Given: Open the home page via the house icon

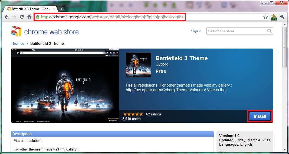Looking at the screenshot, I should tap(29, 17).
